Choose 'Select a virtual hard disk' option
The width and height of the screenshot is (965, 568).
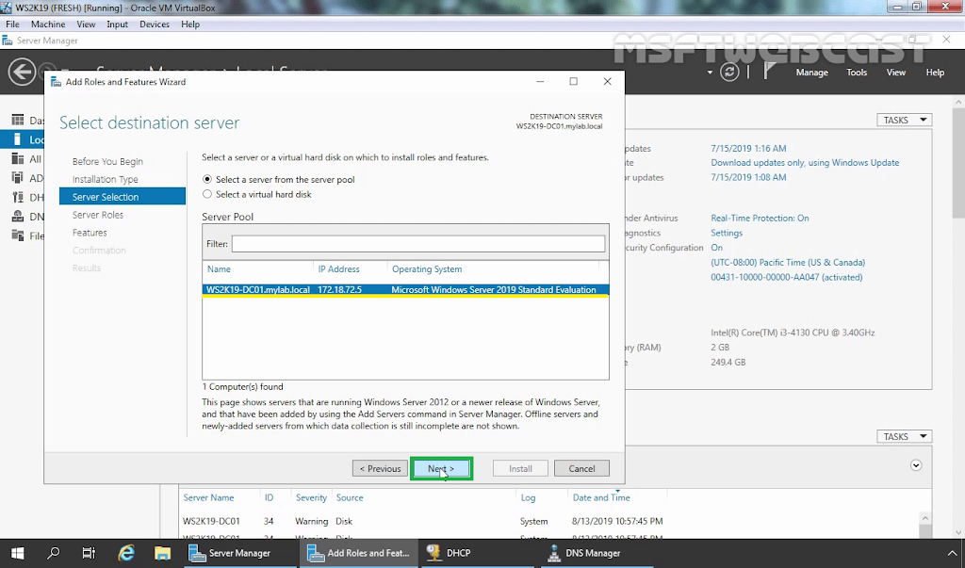click(x=207, y=194)
